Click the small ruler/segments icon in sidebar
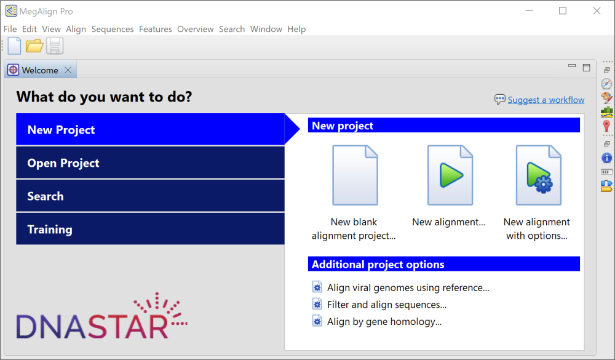 [606, 172]
